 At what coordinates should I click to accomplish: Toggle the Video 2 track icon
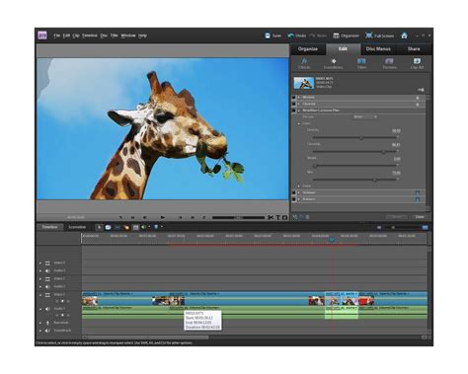click(47, 279)
